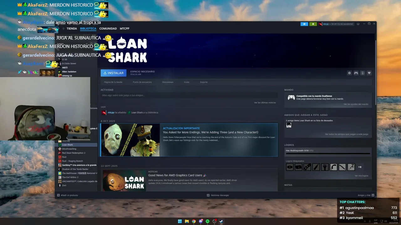The height and width of the screenshot is (225, 401).
Task: Select the second locked achievement icon
Action: coord(298,167)
